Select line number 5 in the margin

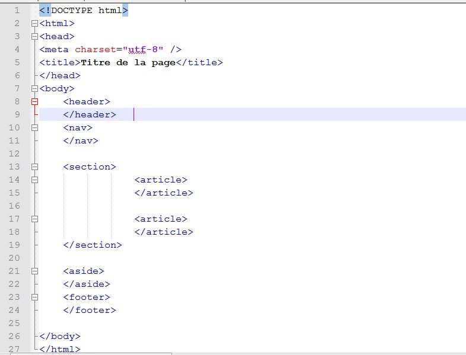pos(17,63)
